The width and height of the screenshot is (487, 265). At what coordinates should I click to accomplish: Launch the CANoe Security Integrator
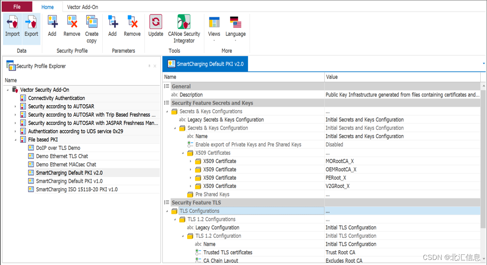[184, 29]
